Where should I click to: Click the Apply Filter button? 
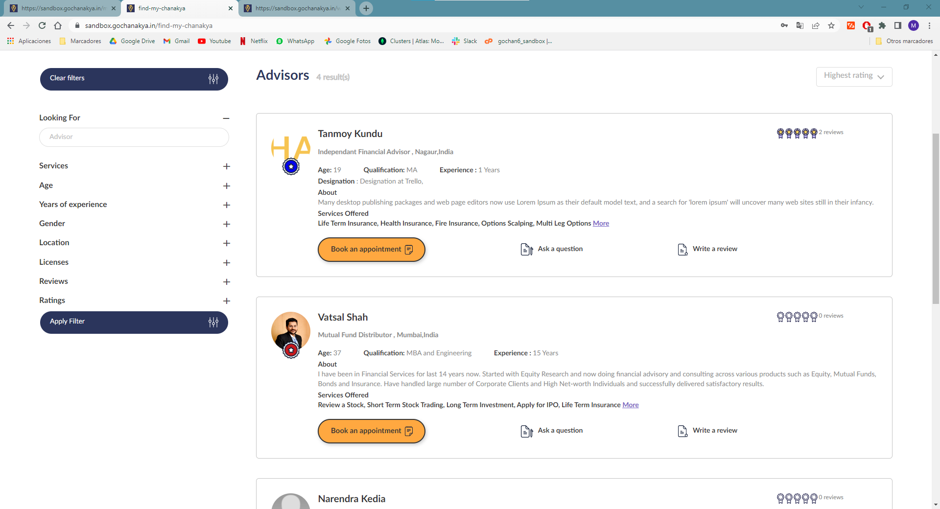click(x=134, y=322)
